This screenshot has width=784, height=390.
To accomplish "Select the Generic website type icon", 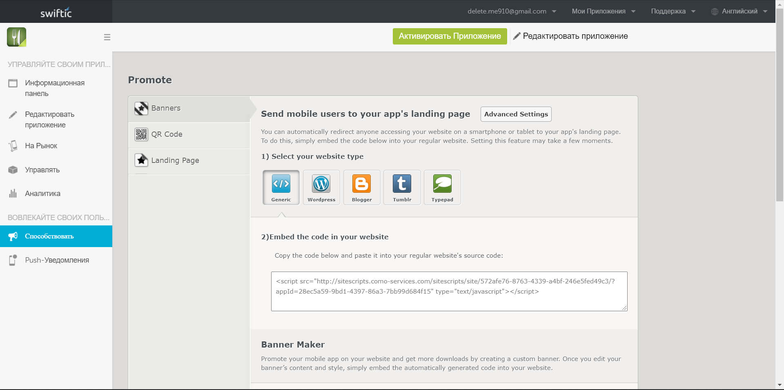I will click(281, 187).
